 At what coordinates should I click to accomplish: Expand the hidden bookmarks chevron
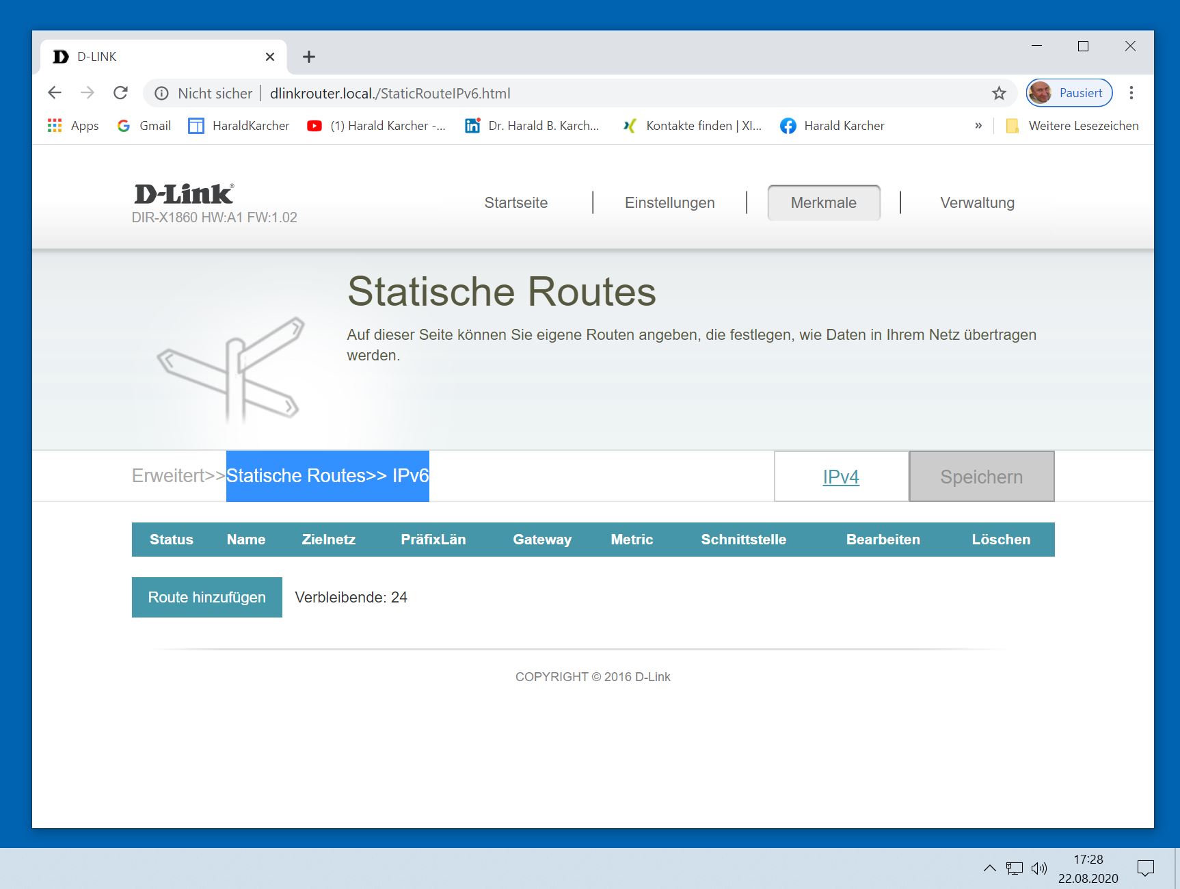(x=978, y=126)
